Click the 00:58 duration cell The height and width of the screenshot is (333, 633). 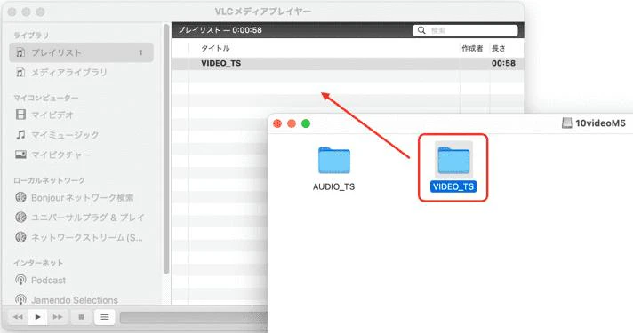coord(503,63)
